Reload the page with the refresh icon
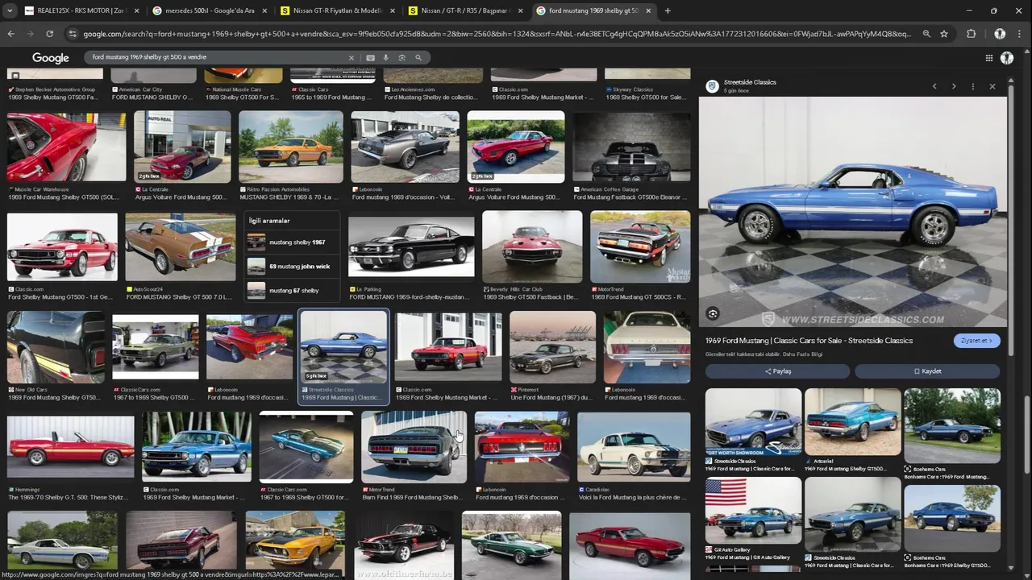The height and width of the screenshot is (580, 1032). [49, 34]
